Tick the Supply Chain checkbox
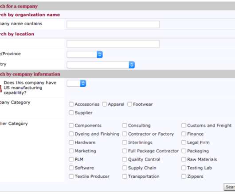 click(125, 168)
